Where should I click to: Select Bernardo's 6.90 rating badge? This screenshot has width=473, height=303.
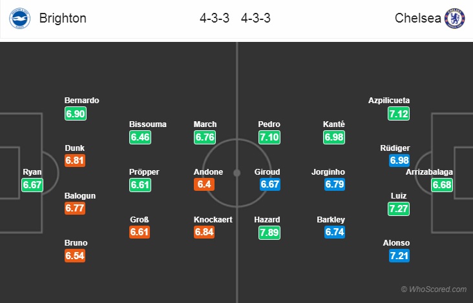click(76, 113)
